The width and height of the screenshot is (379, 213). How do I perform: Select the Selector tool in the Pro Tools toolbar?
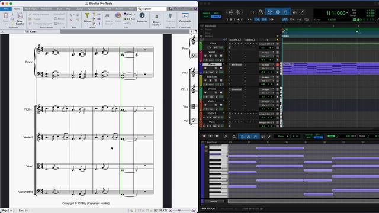tap(278, 12)
